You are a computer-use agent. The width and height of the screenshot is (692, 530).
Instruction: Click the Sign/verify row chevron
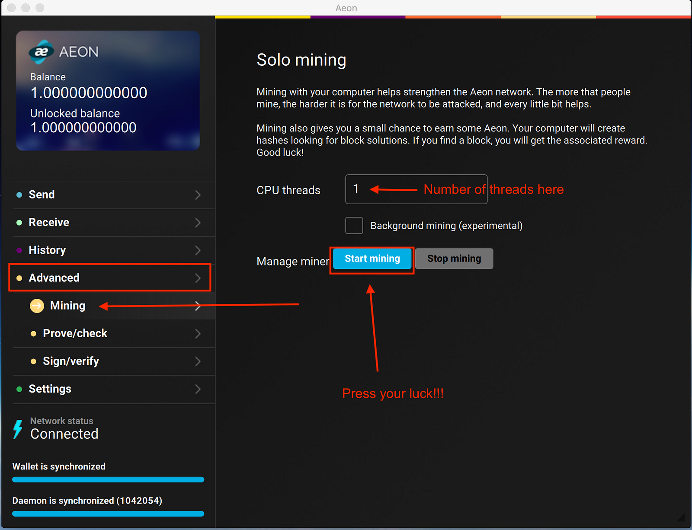[x=198, y=361]
